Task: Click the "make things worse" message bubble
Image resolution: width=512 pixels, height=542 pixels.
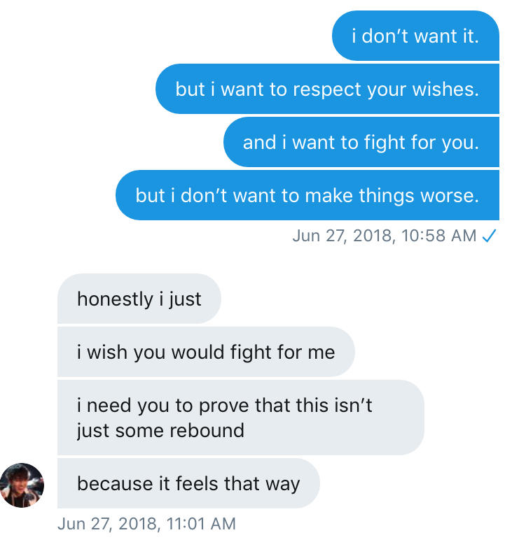Action: click(307, 195)
